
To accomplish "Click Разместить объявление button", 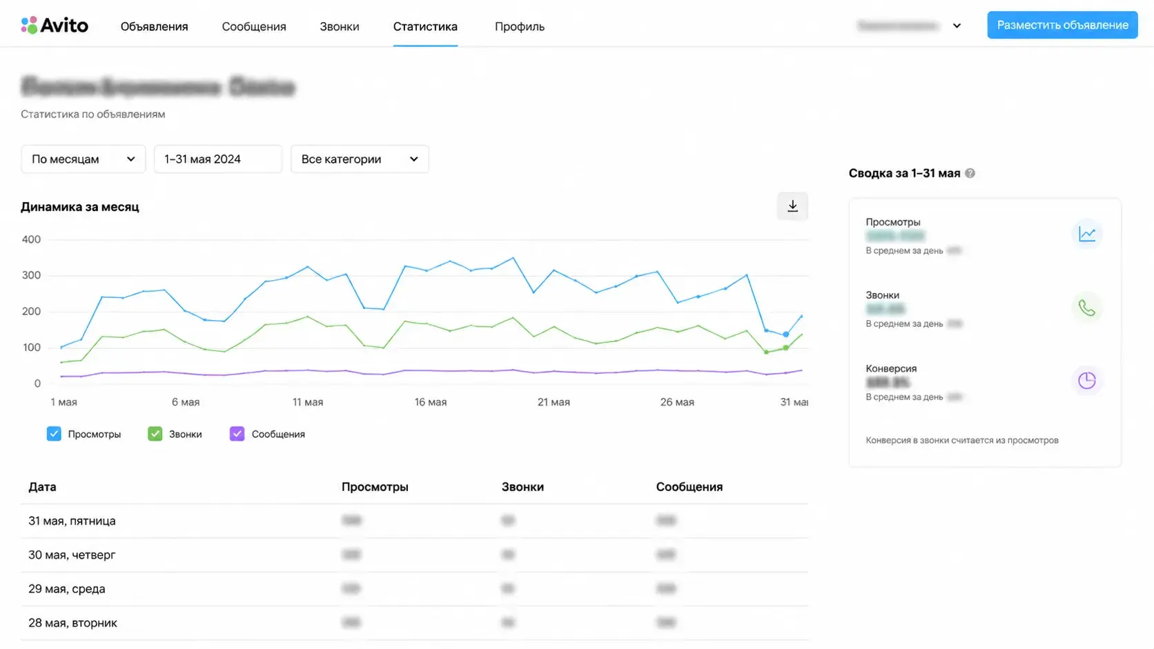I will tap(1062, 25).
